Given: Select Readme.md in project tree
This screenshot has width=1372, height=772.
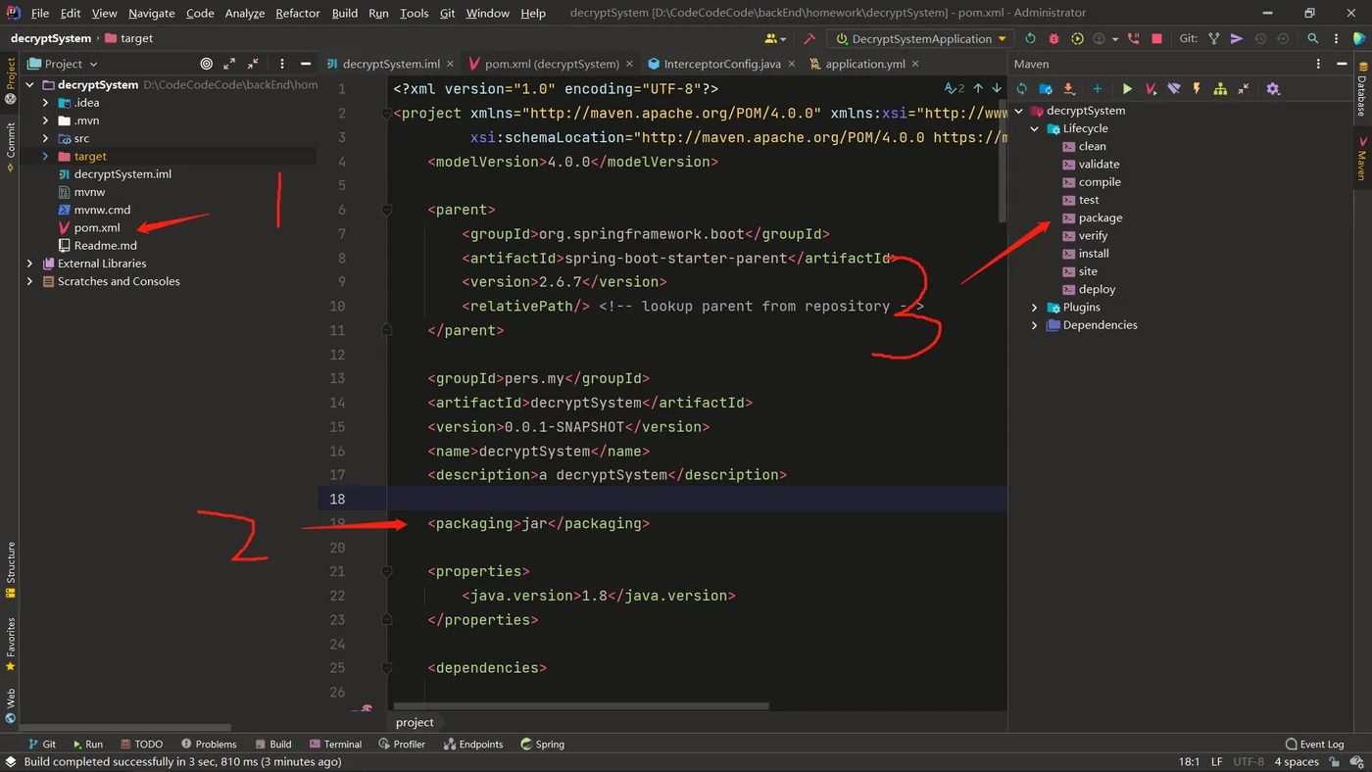Looking at the screenshot, I should 105,246.
